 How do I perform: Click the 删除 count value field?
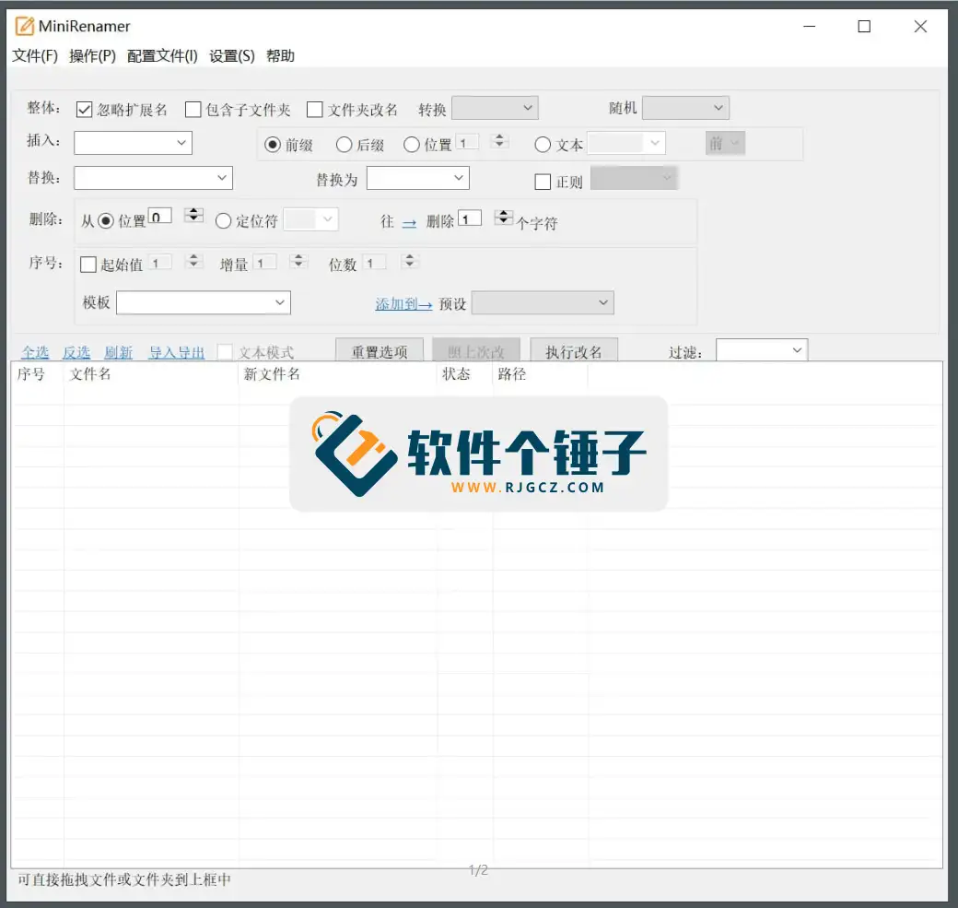point(470,218)
